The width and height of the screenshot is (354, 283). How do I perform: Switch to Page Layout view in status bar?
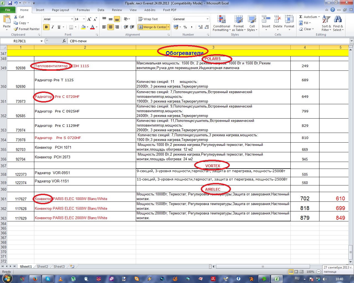pyautogui.click(x=296, y=272)
